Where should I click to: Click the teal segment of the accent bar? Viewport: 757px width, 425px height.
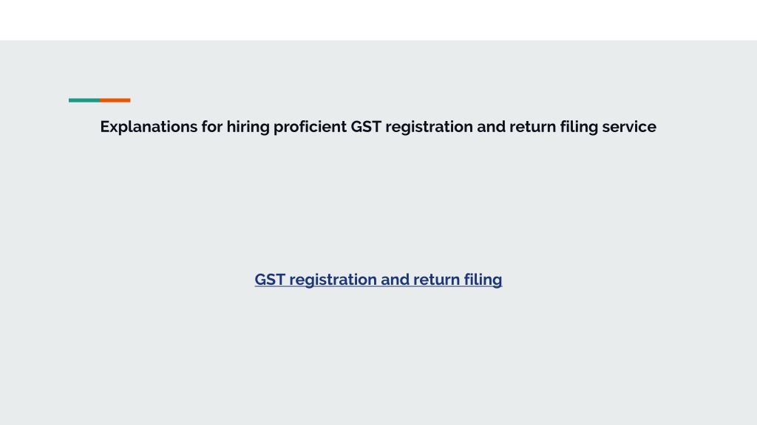tap(84, 100)
